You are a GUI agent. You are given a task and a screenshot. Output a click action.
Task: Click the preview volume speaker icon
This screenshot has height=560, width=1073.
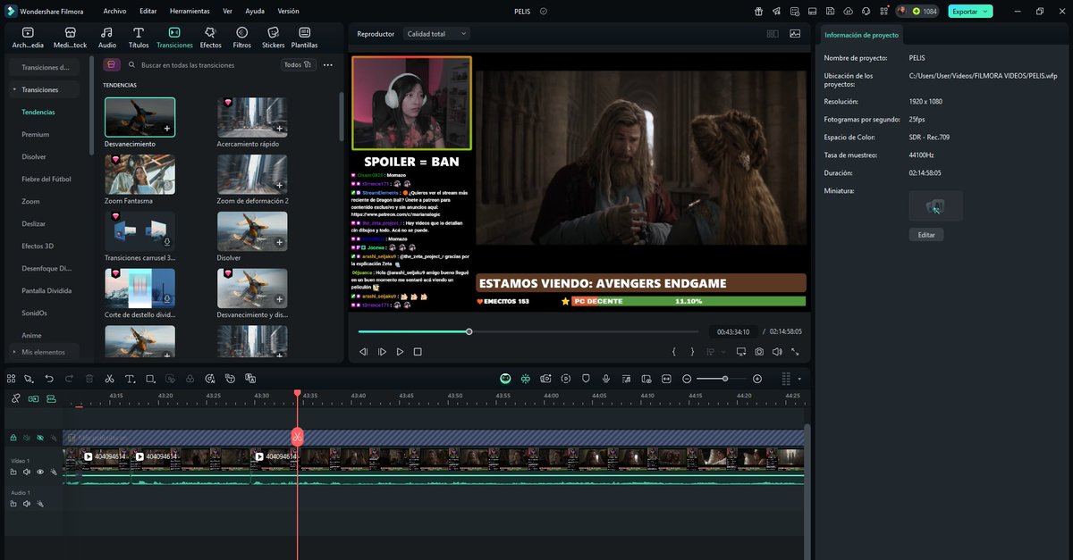[777, 352]
